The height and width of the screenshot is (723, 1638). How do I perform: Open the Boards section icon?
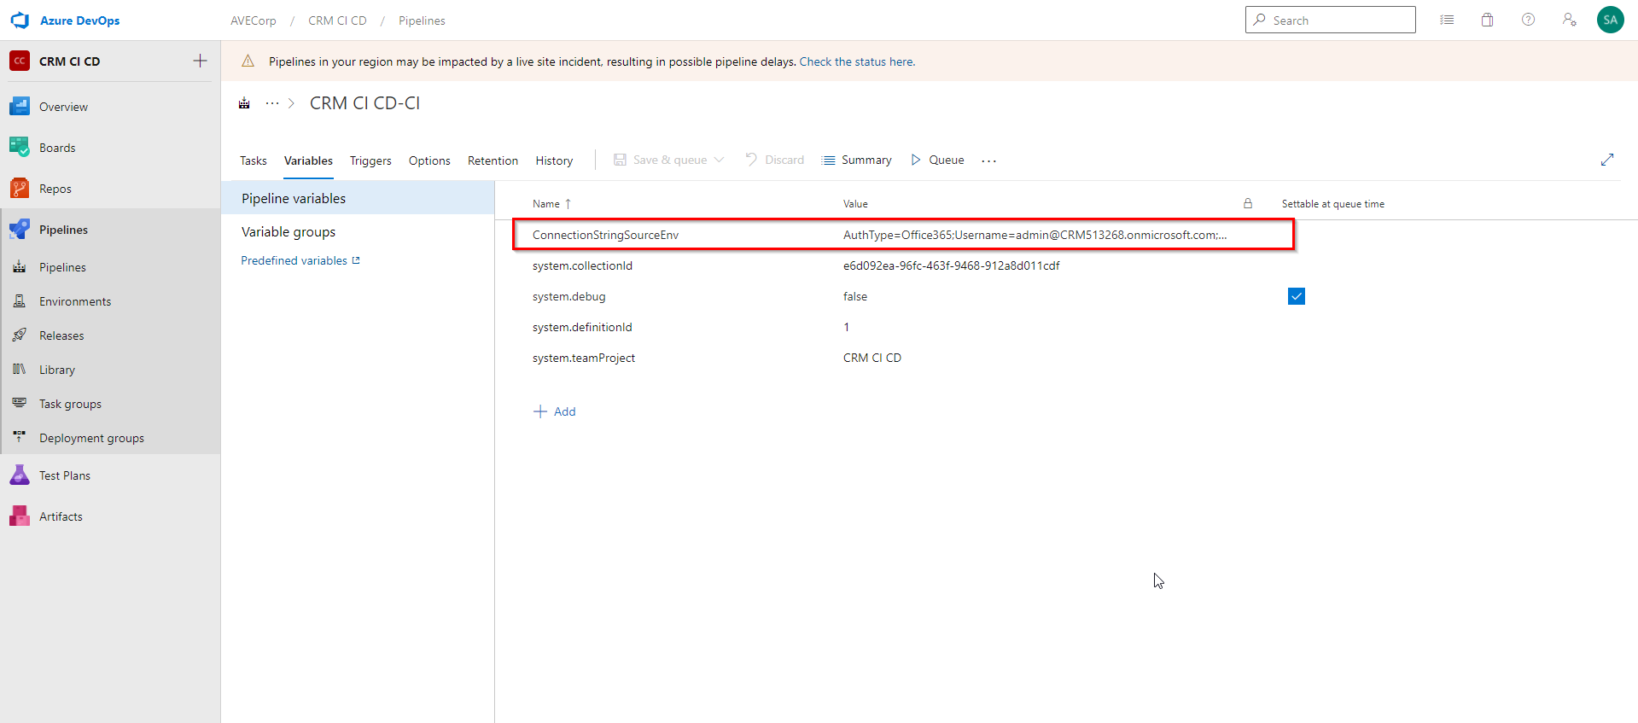tap(20, 148)
